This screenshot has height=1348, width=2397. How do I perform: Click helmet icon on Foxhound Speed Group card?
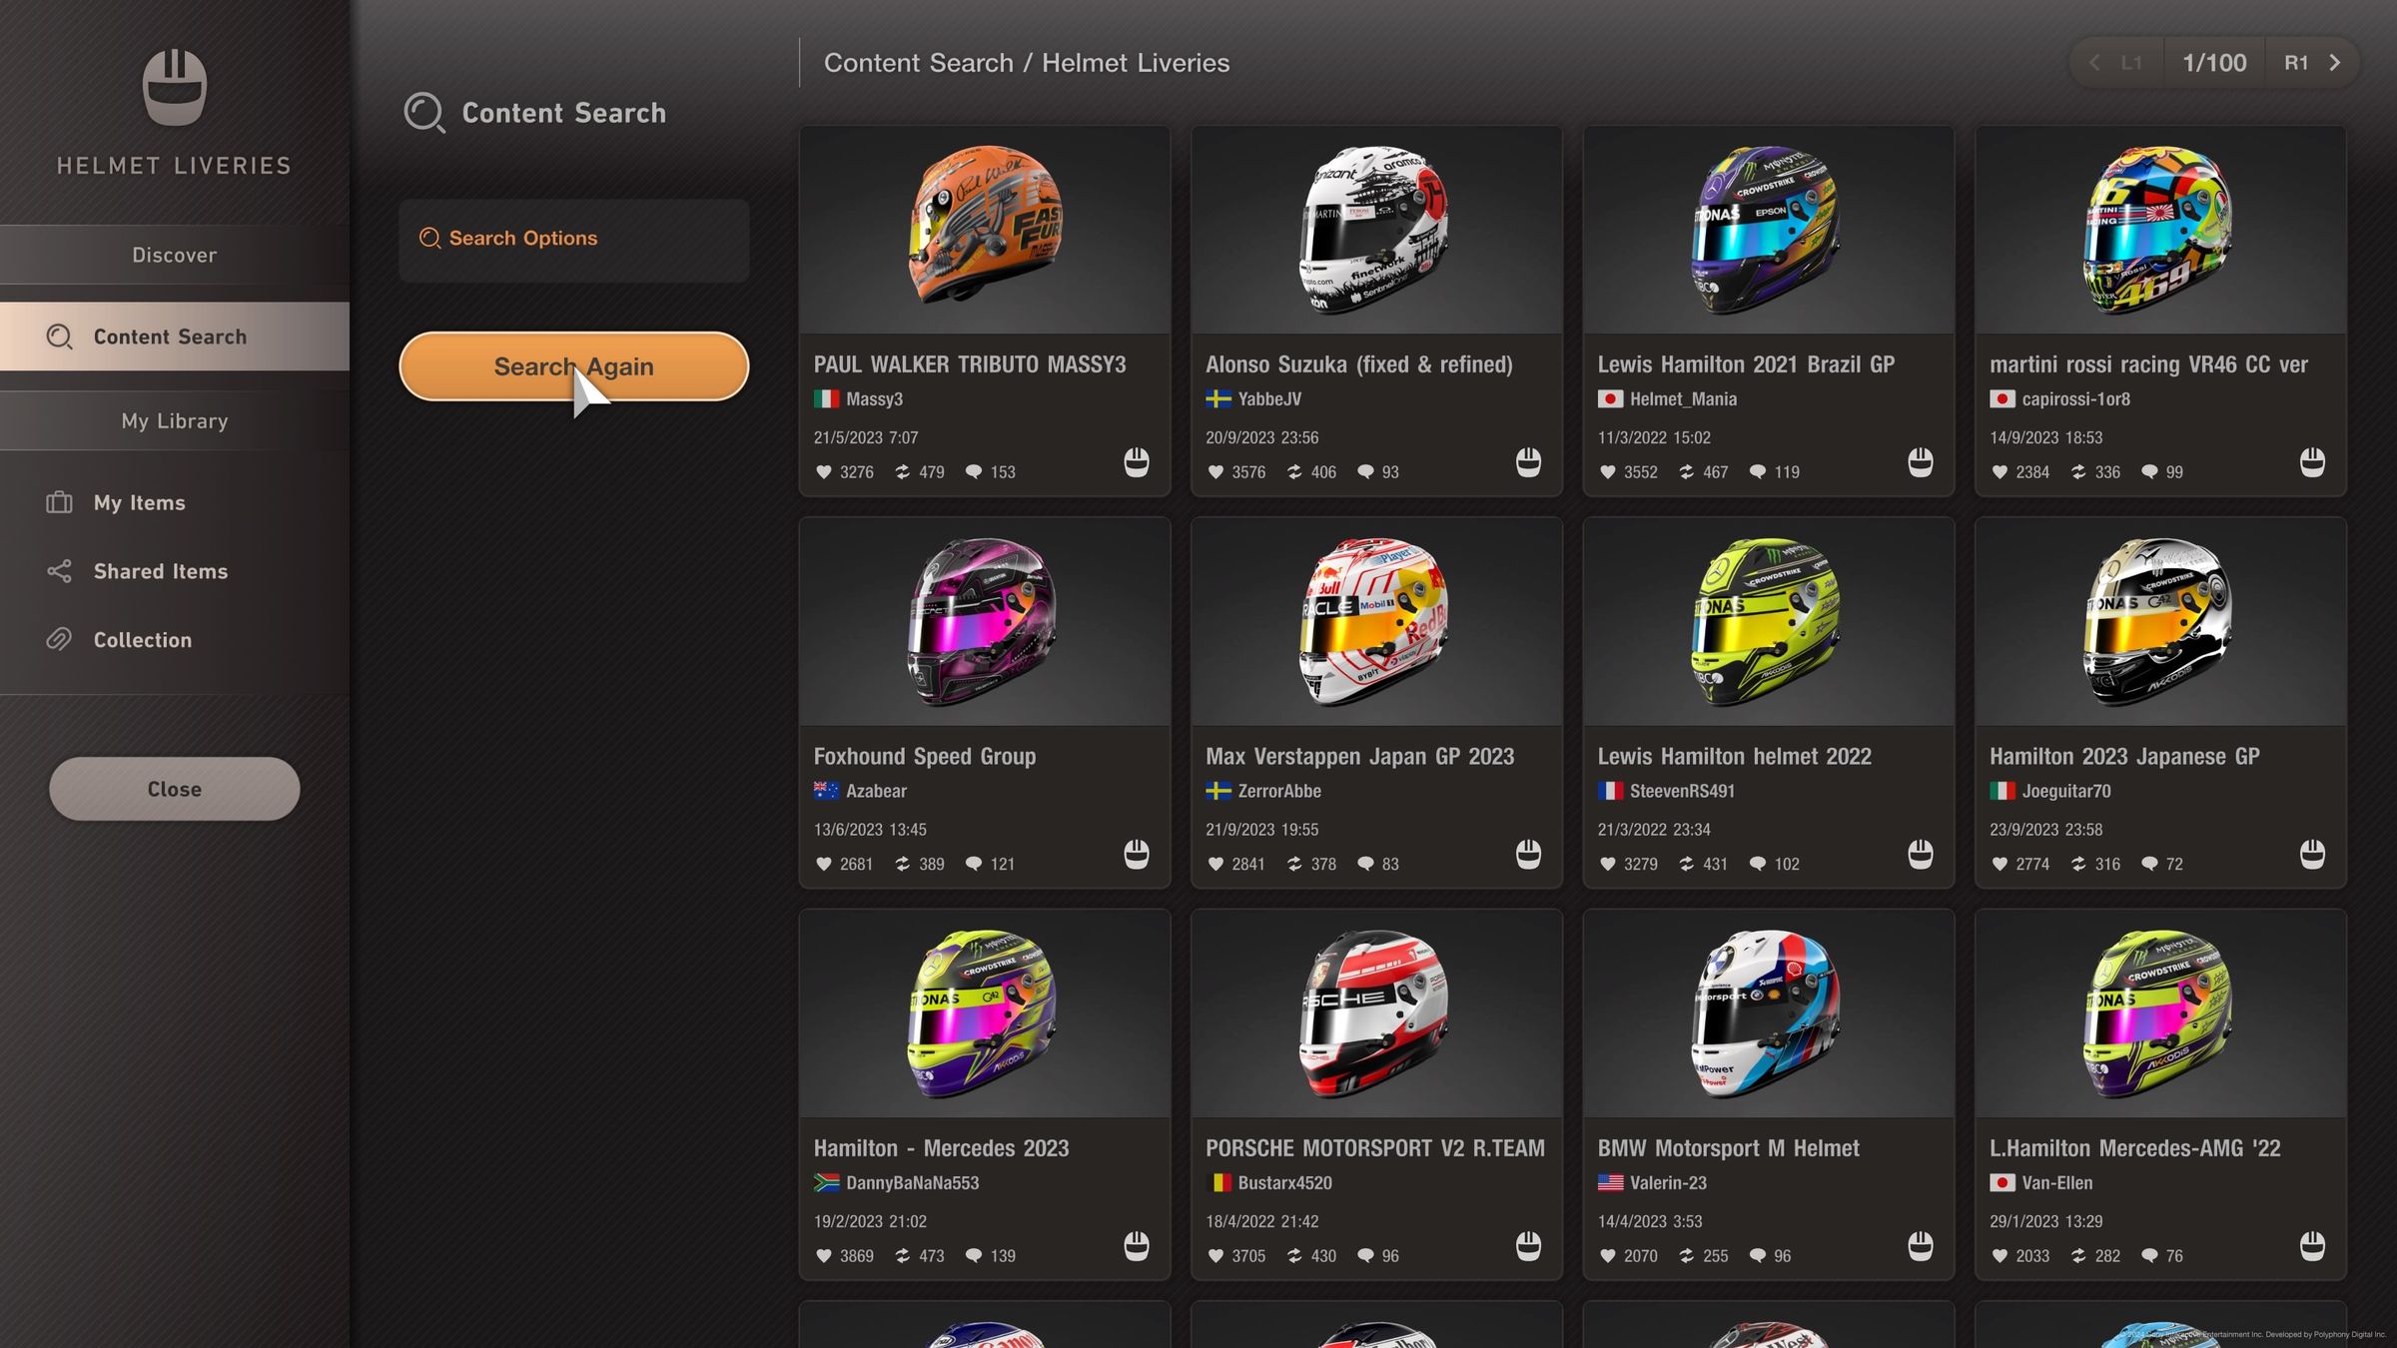(x=1137, y=855)
